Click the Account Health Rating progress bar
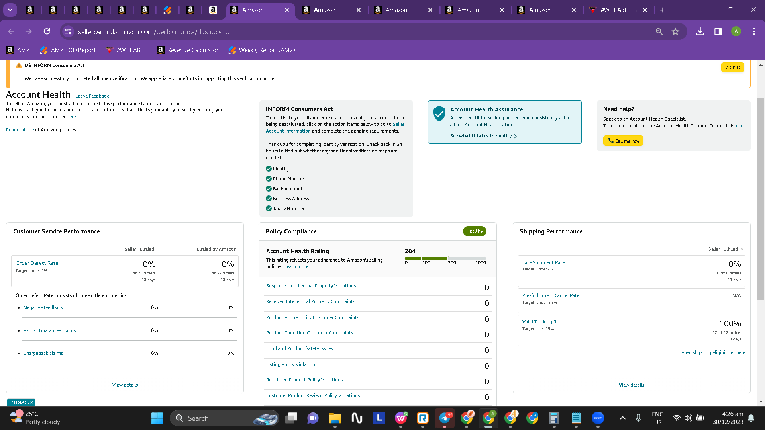The height and width of the screenshot is (430, 765). [445, 258]
